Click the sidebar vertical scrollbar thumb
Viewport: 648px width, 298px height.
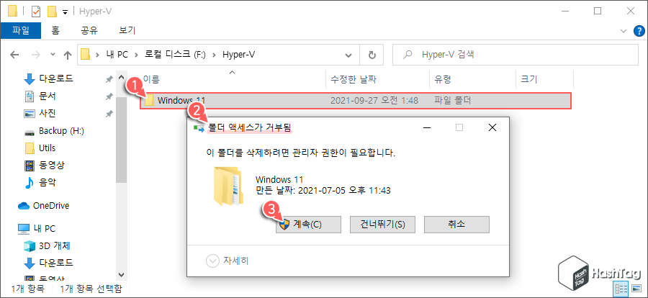[x=121, y=140]
